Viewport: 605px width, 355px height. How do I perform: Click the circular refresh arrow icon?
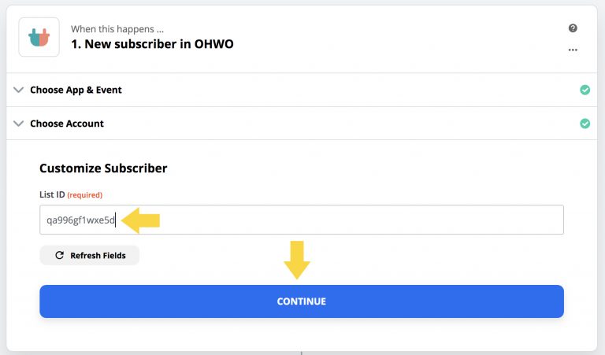[x=59, y=255]
